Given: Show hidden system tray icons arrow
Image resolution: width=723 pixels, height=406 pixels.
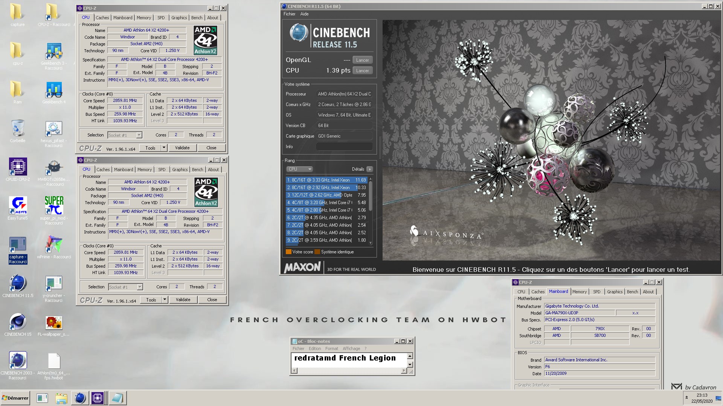Looking at the screenshot, I should click(686, 398).
